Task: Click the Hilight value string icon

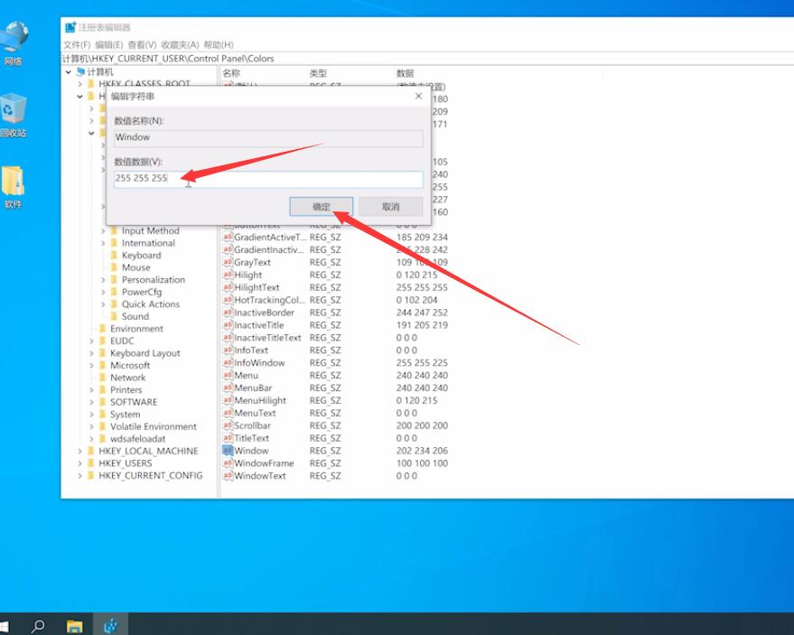Action: [x=228, y=275]
